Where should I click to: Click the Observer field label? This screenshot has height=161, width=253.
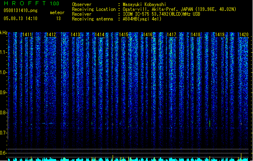point(82,4)
